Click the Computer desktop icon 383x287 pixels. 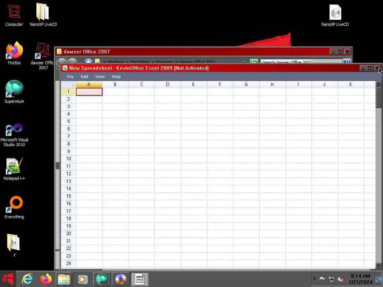click(14, 15)
